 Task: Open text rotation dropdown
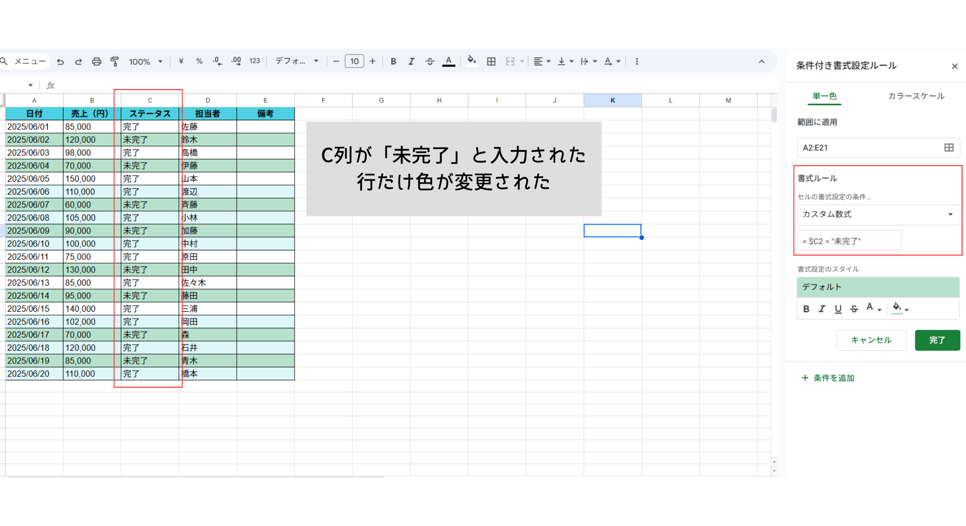point(612,61)
